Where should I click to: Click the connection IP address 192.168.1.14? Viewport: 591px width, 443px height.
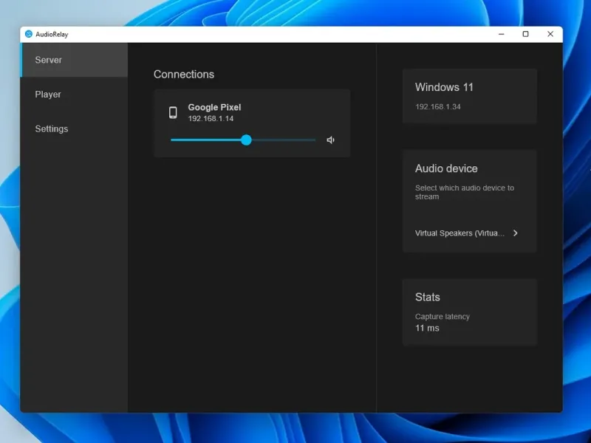coord(211,119)
